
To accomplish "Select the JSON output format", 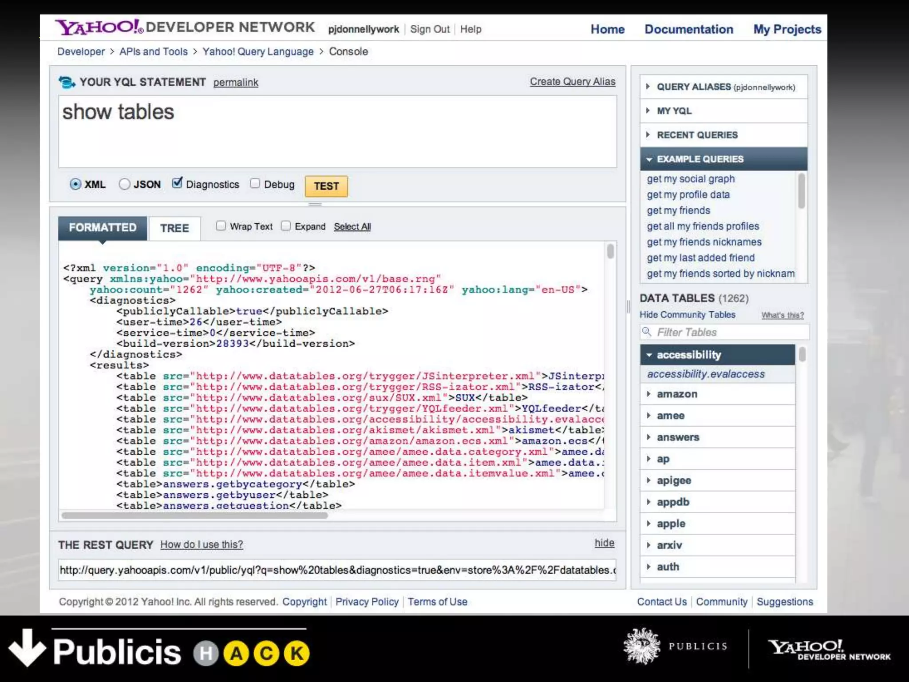I will click(x=125, y=184).
